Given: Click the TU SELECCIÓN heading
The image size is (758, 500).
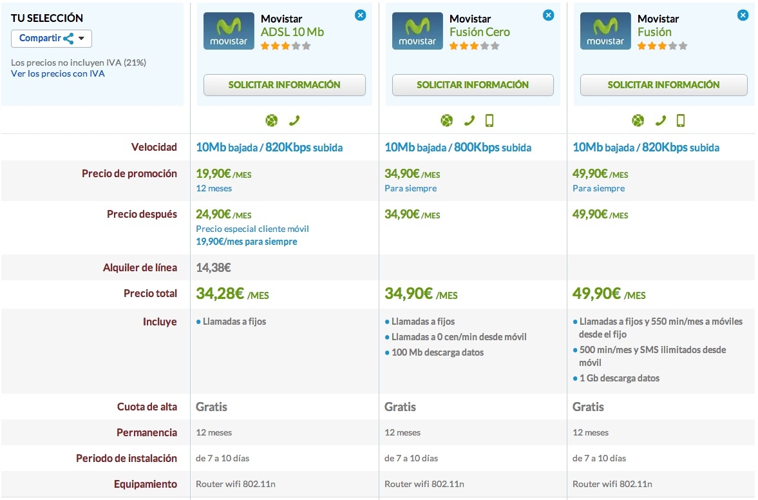Looking at the screenshot, I should coord(47,18).
